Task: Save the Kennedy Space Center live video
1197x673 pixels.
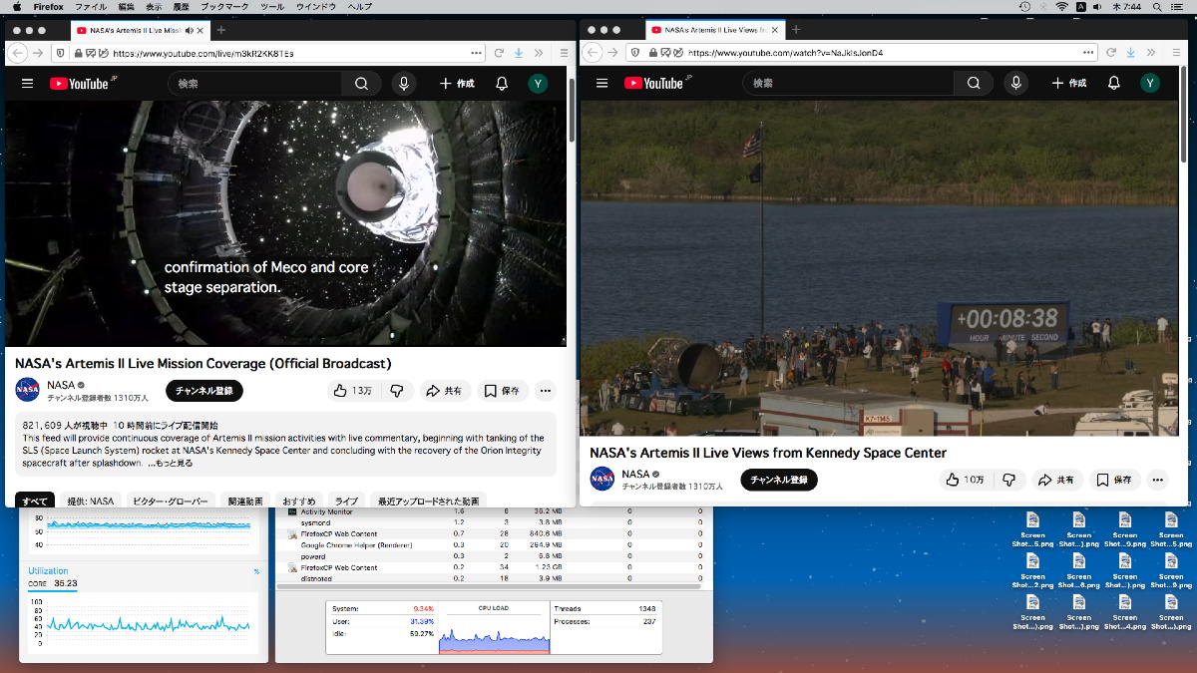Action: coord(1115,480)
